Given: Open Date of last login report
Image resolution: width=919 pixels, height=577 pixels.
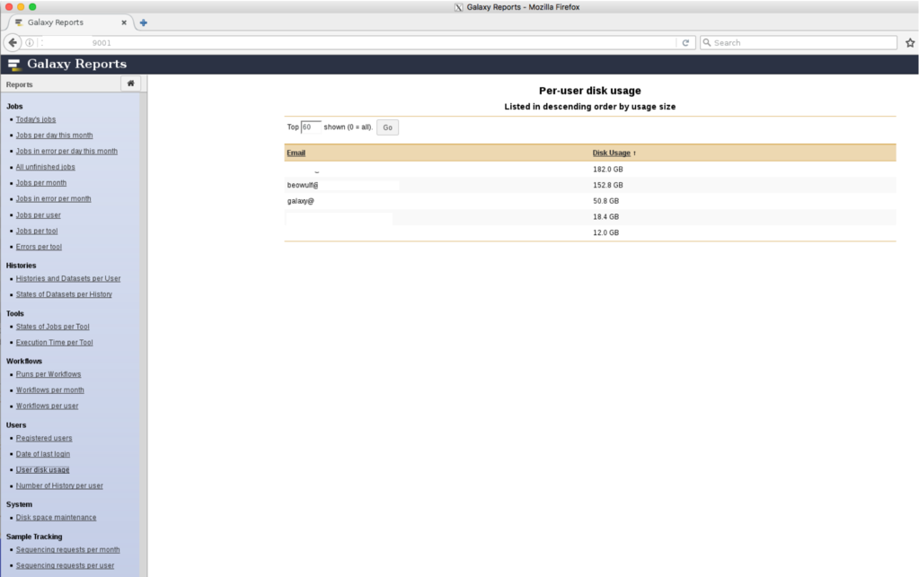Looking at the screenshot, I should [43, 453].
